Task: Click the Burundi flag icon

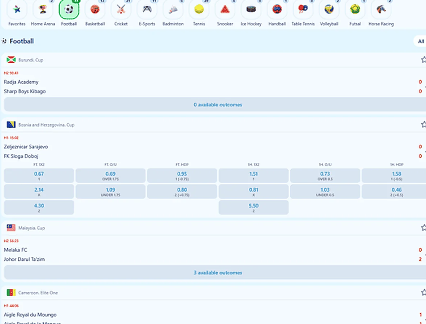Action: point(11,60)
